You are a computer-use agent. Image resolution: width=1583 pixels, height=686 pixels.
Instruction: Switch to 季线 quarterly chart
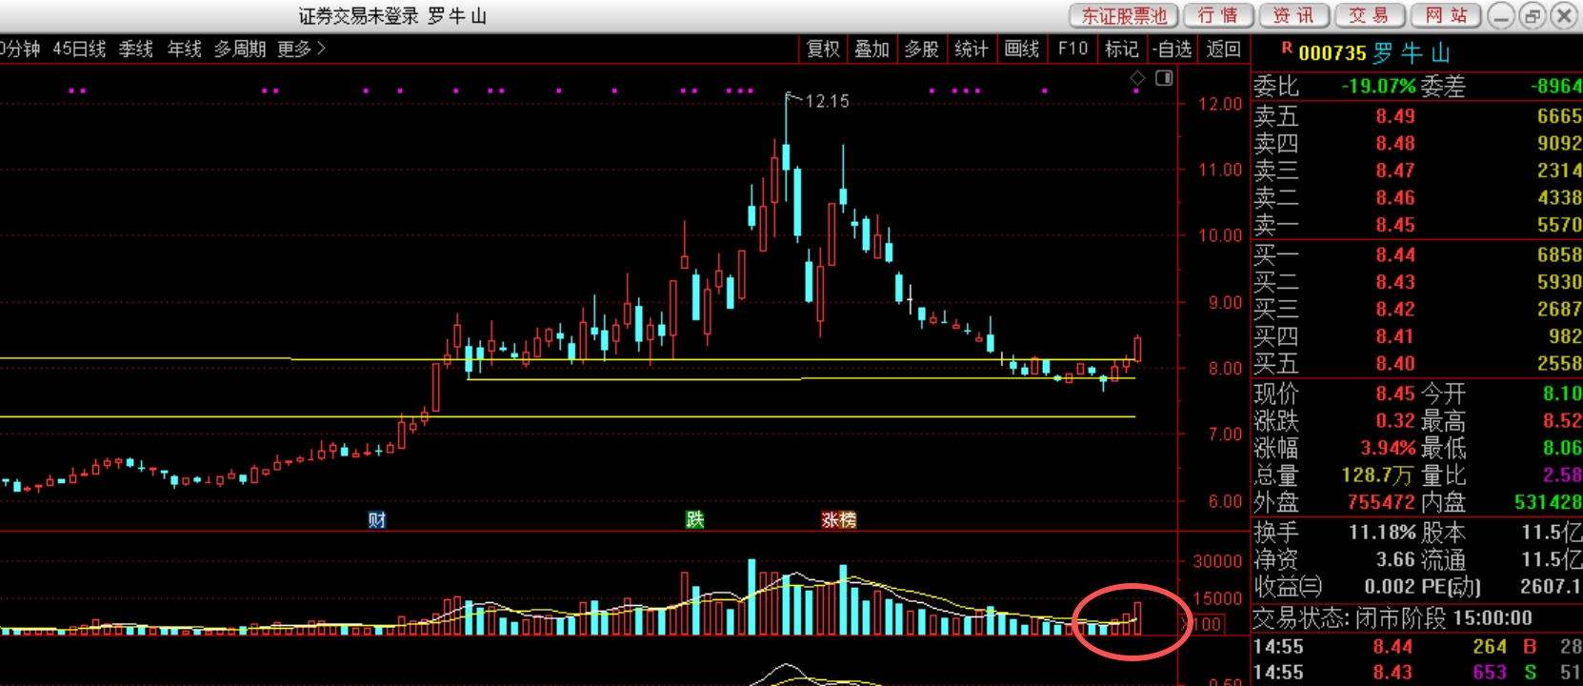[x=136, y=49]
